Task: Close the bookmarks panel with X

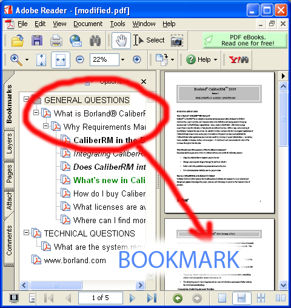Action: click(144, 82)
